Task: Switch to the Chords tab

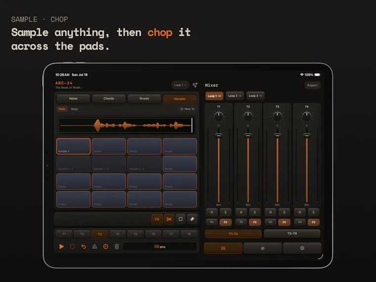Action: pos(109,98)
